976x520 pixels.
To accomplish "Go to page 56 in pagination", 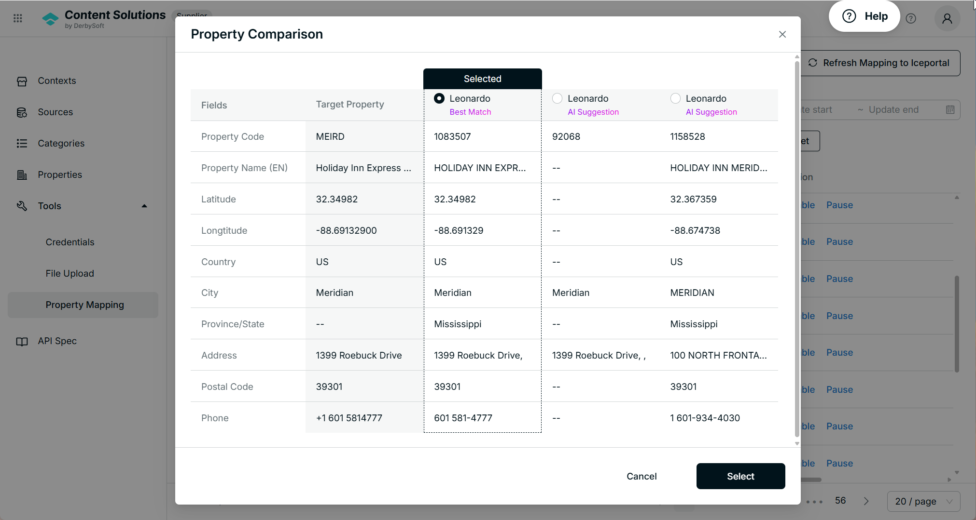I will click(840, 501).
